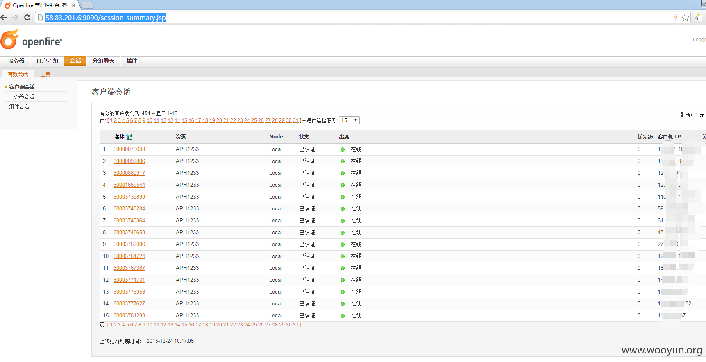Open the 用户/组 main tab
The width and height of the screenshot is (706, 362).
tap(47, 61)
